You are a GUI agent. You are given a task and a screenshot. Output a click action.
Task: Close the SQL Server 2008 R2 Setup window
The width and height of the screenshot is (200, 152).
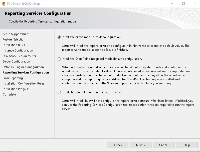pos(195,3)
